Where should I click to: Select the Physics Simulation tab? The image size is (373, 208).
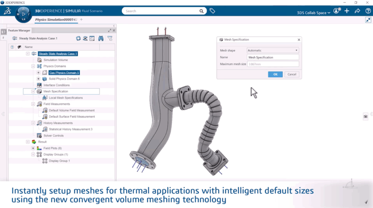[x=56, y=19]
